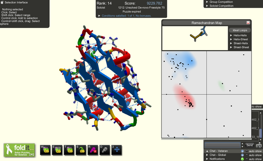Open the Group Competition panel

(219, 2)
